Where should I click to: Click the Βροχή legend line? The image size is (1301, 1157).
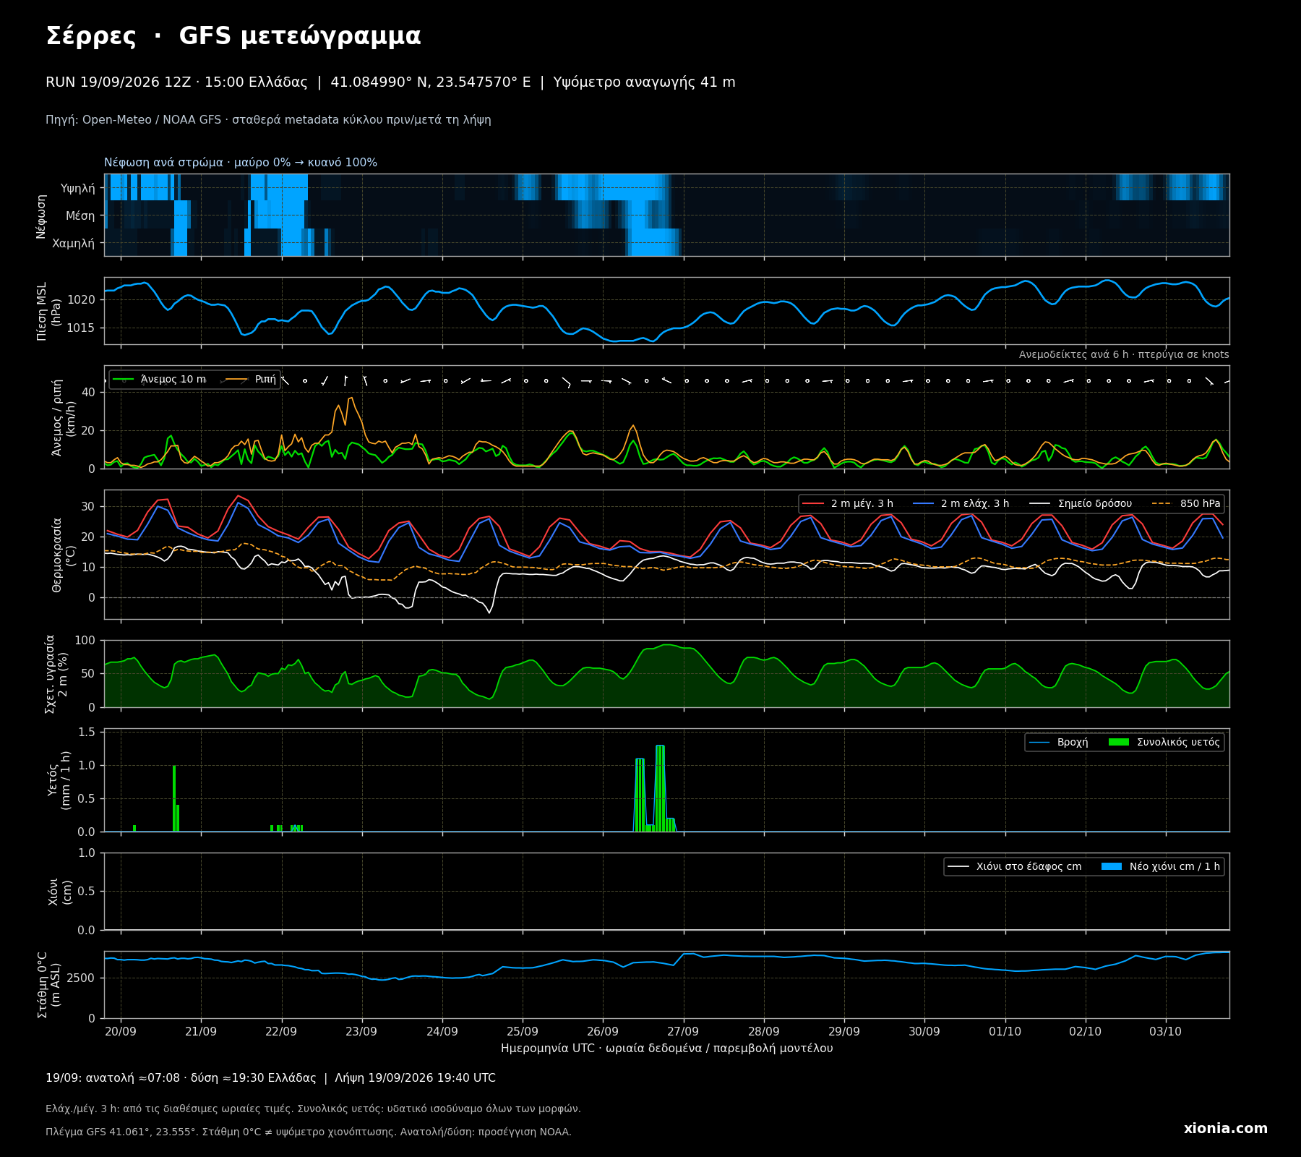(x=1039, y=743)
